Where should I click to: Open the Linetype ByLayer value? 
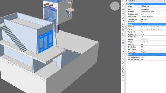pyautogui.click(x=153, y=12)
